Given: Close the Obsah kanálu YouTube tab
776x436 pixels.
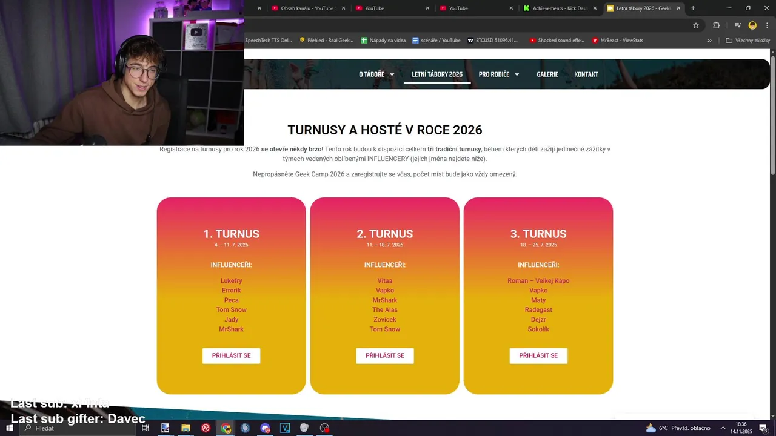Looking at the screenshot, I should [x=343, y=8].
